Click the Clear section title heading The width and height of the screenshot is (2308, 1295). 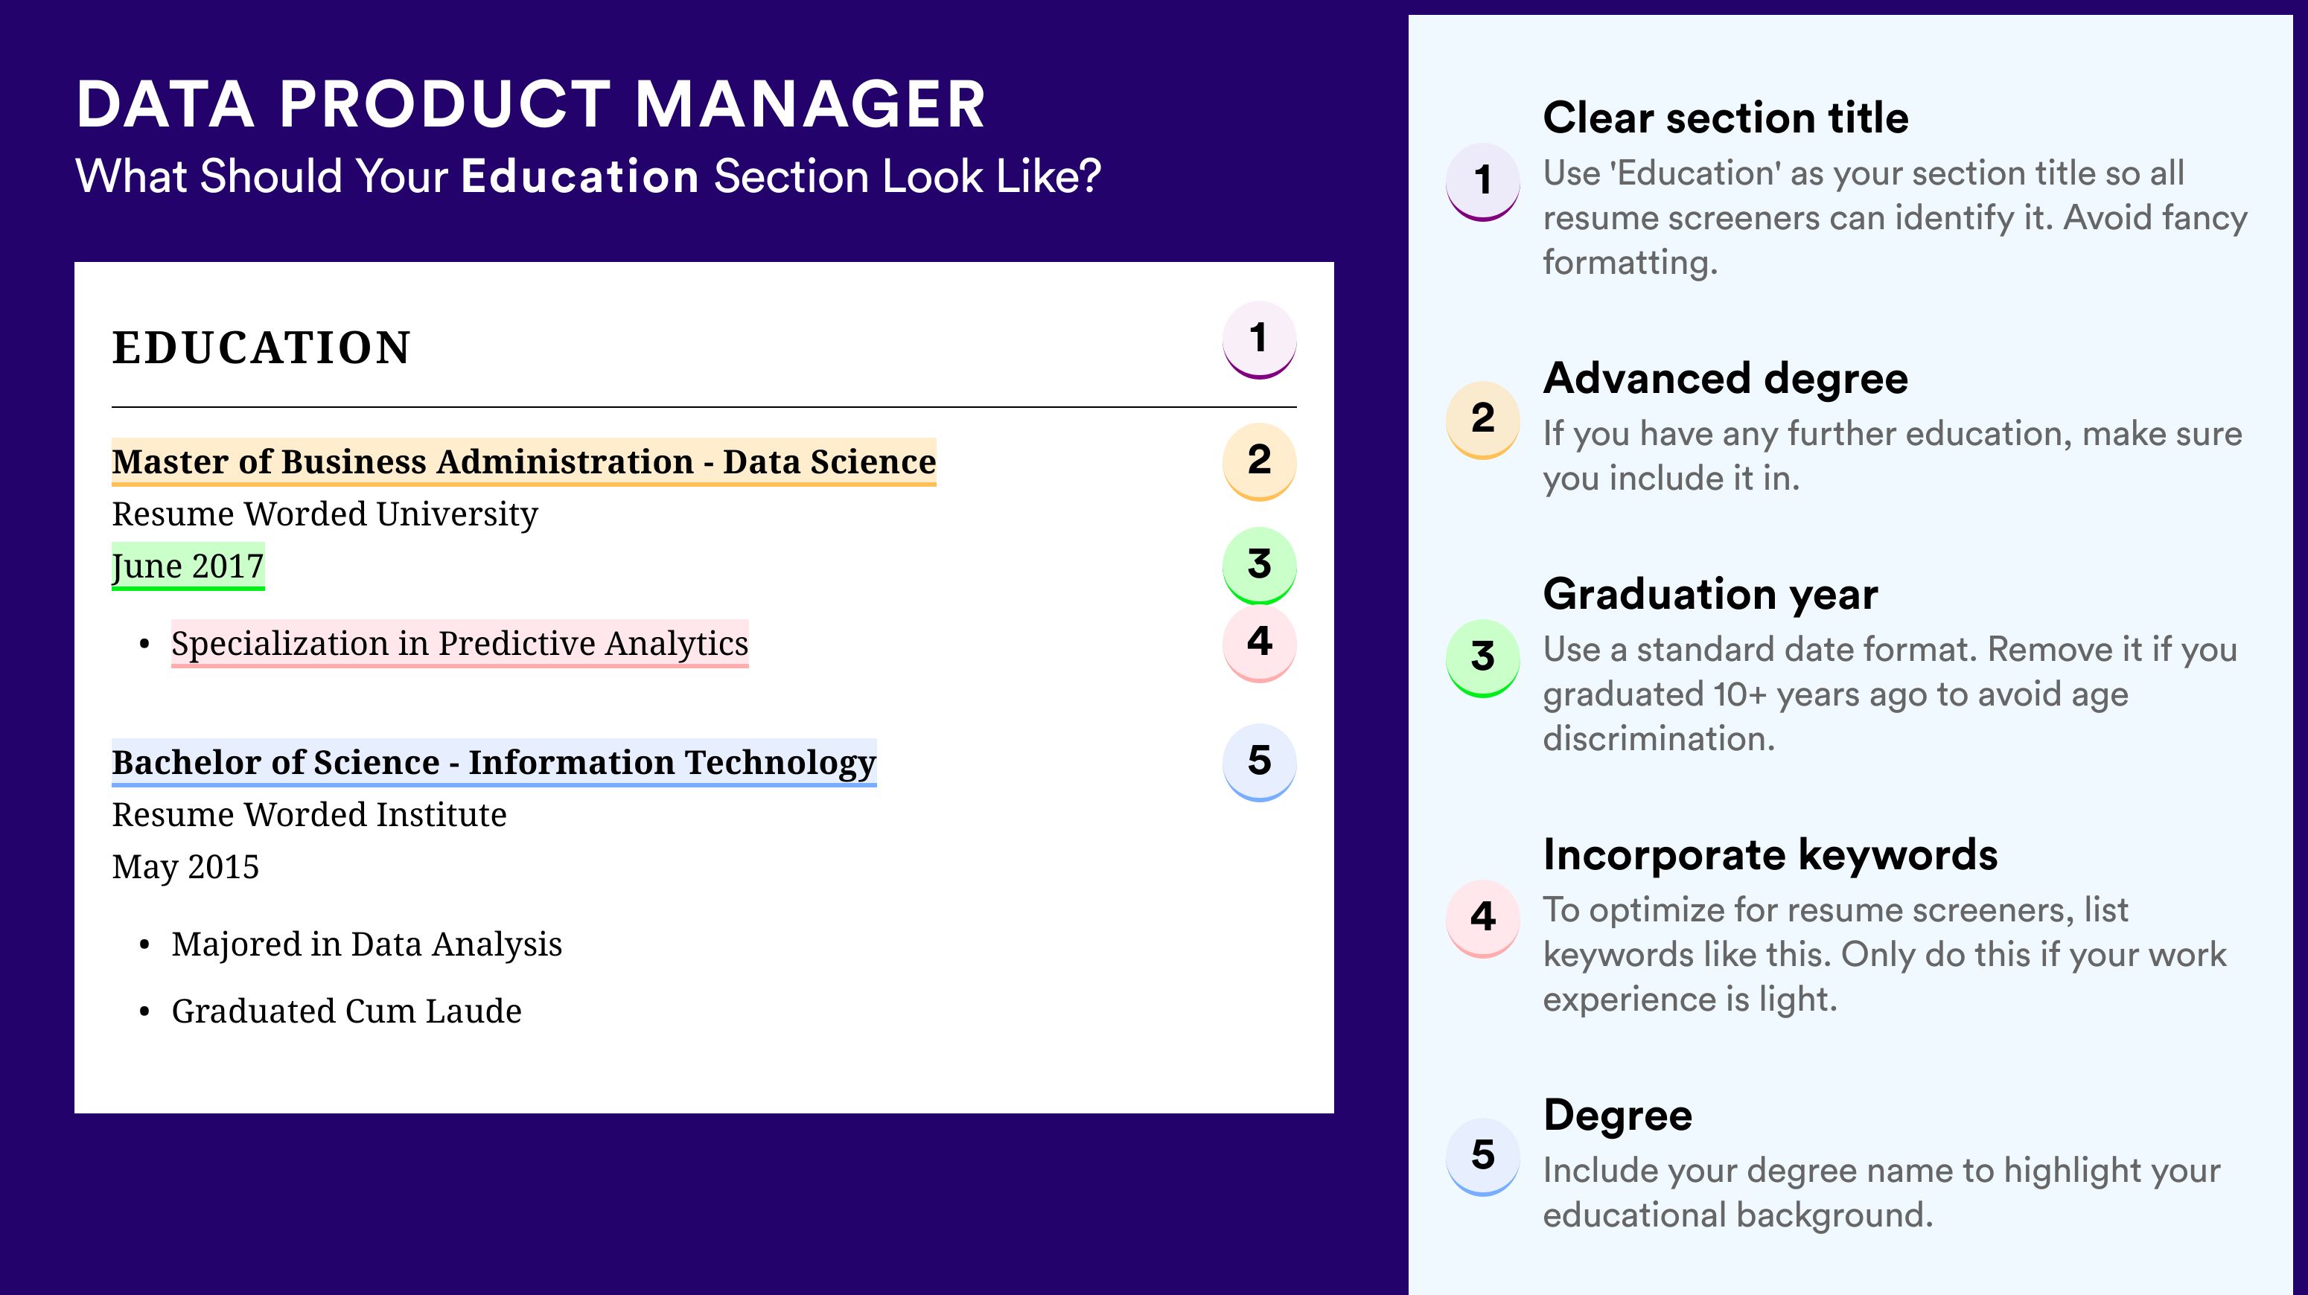click(x=1726, y=118)
